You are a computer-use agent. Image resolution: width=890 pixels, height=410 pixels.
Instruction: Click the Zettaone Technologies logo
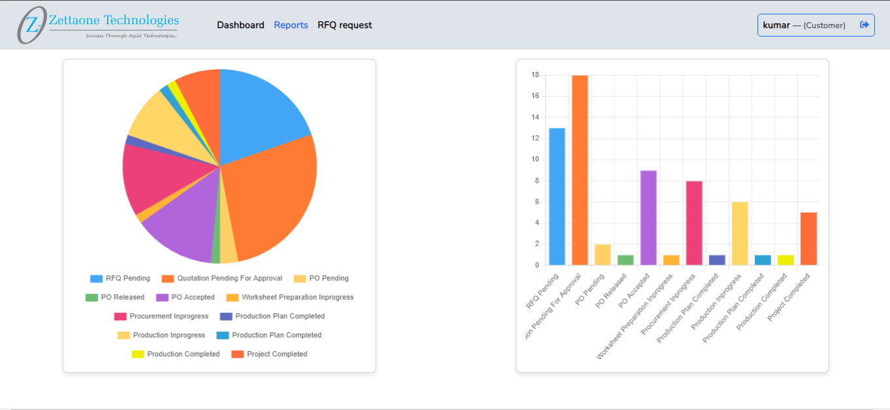click(98, 25)
